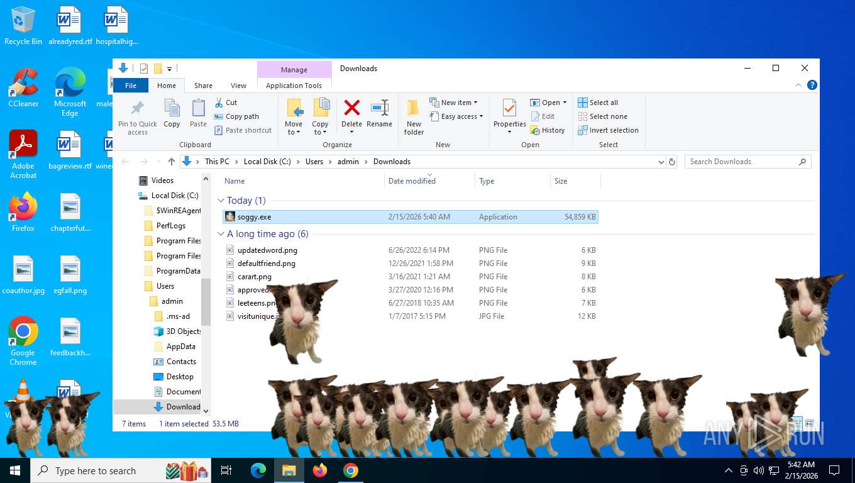Open Task View on the taskbar
Screen dimensions: 855x483
point(226,470)
